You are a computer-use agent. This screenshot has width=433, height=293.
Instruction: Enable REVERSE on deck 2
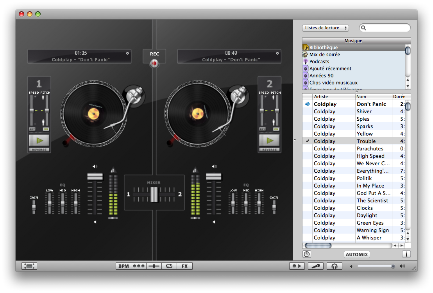(x=269, y=150)
